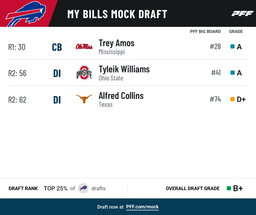This screenshot has height=215, width=256.
Task: Select Tyleik Williams player name
Action: (124, 69)
